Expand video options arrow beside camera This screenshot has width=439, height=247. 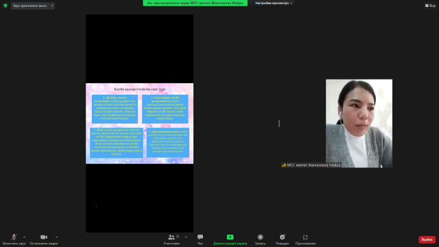point(56,237)
